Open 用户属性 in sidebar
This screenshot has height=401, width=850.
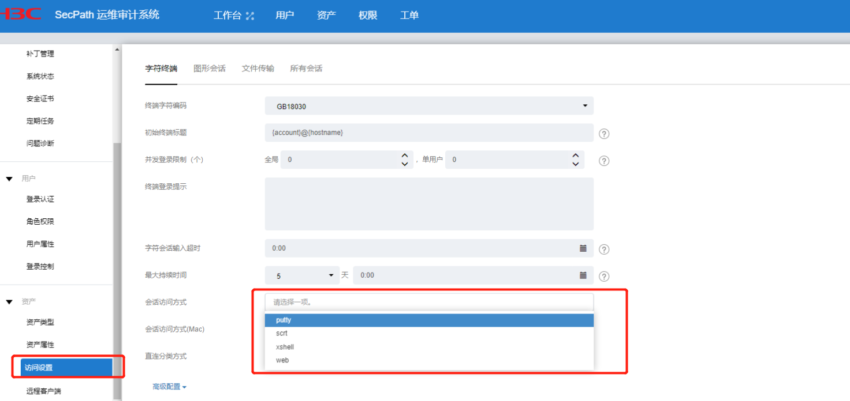tap(40, 244)
